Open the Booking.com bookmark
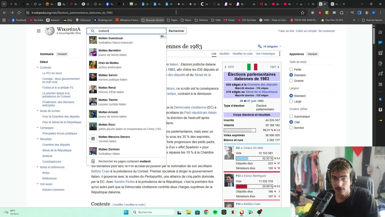This screenshot has width=385, height=217. point(103,20)
